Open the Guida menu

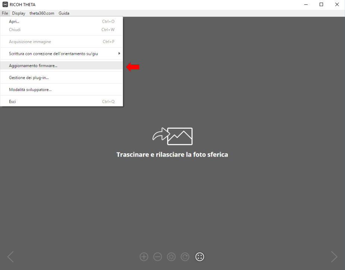(64, 13)
